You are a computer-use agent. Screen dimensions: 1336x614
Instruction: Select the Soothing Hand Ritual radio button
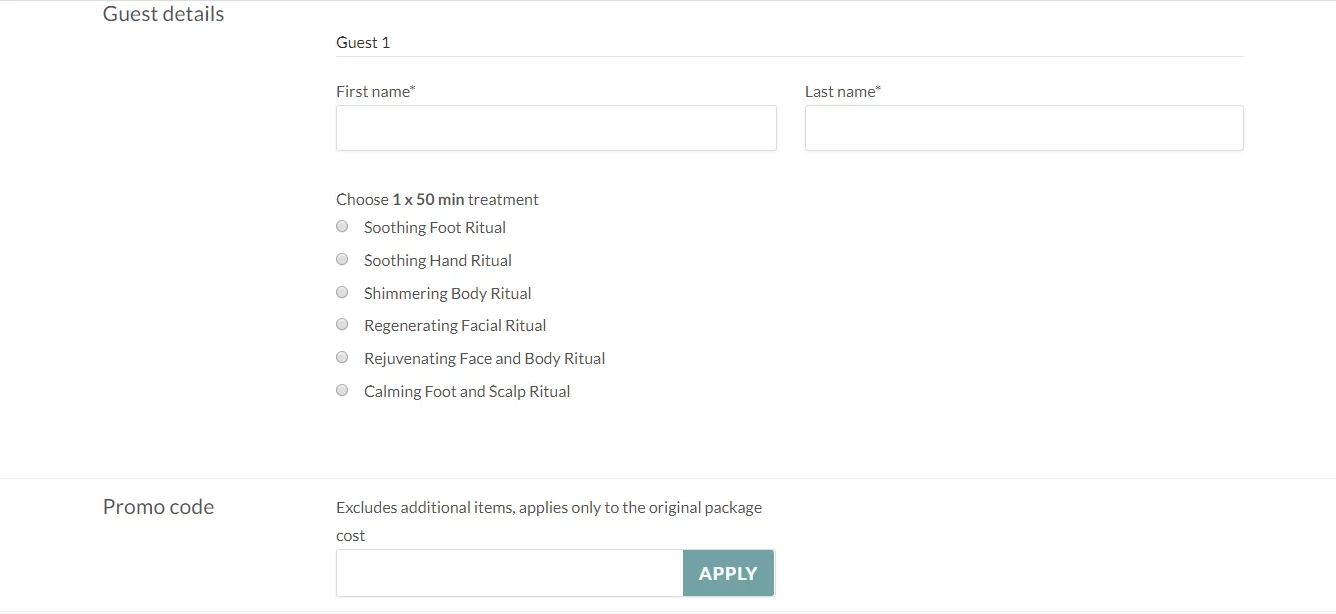point(342,259)
